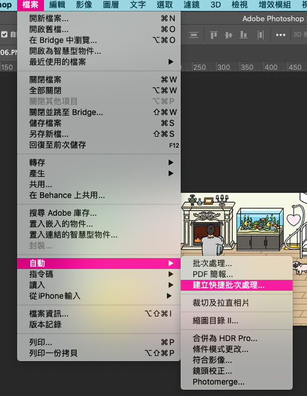Choose 共用... menu entry
Screen dimensions: 307x396
coord(99,184)
